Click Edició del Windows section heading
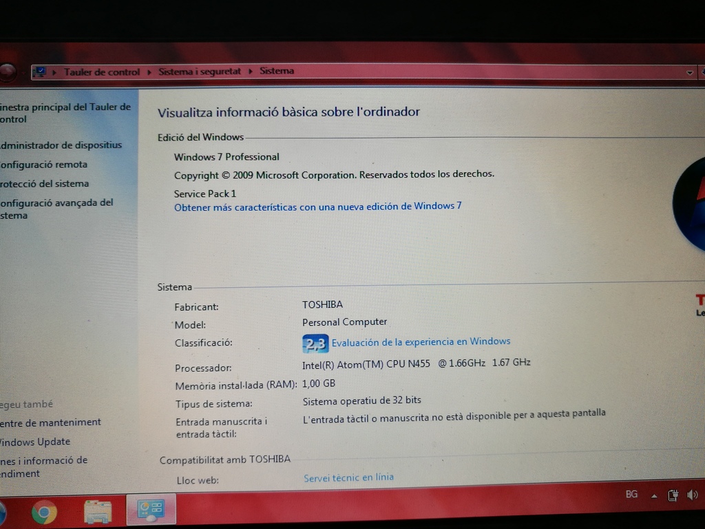The width and height of the screenshot is (705, 529). point(200,137)
